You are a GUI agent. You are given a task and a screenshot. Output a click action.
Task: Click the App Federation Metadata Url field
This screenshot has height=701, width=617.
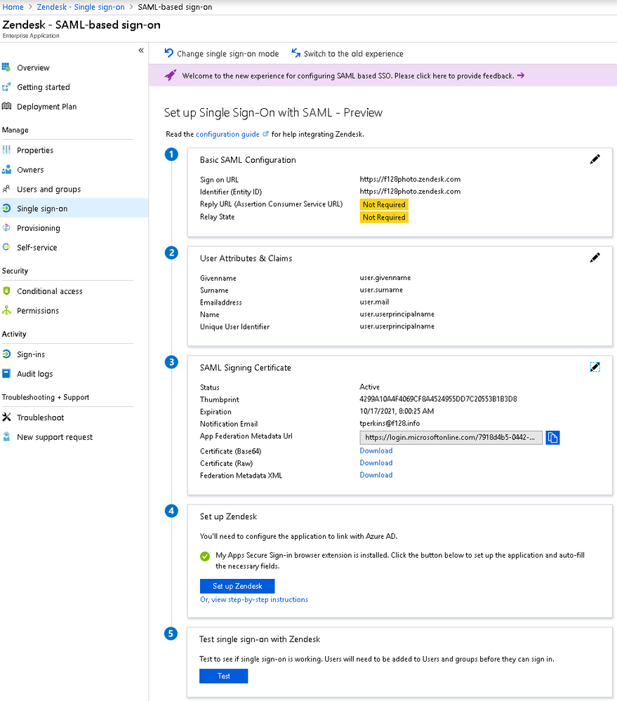(451, 437)
